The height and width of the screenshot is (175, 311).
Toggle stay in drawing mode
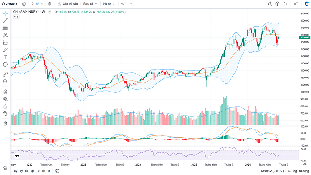[x=5, y=99]
